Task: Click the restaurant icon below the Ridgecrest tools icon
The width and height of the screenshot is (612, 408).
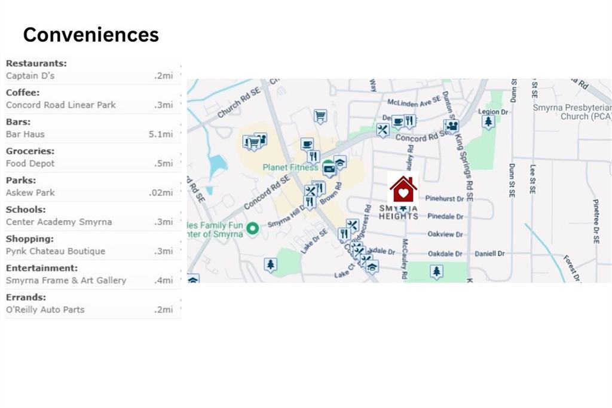Action: point(344,234)
